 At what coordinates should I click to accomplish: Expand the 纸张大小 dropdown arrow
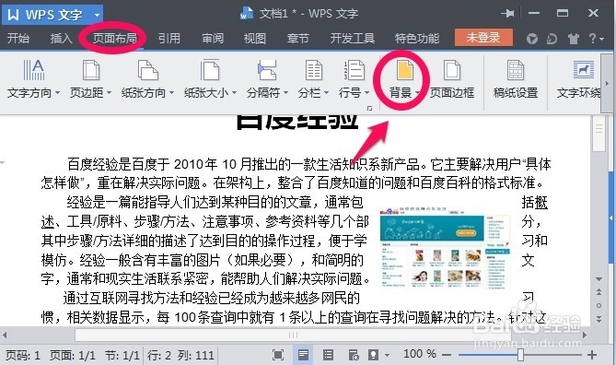(234, 93)
